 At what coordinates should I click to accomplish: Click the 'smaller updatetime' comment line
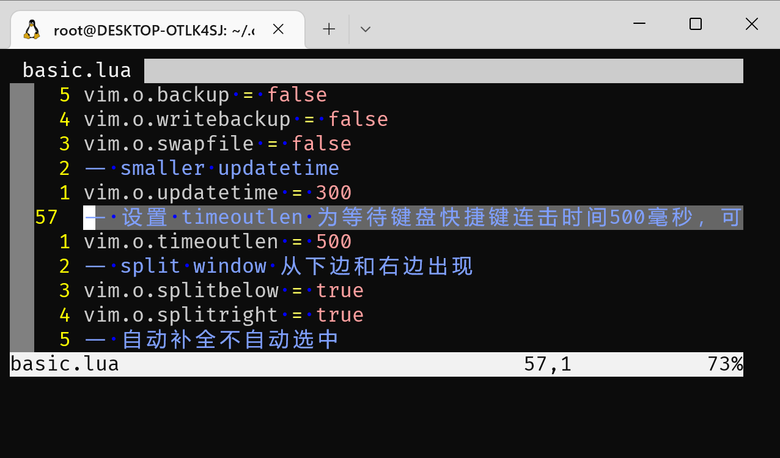(x=229, y=168)
